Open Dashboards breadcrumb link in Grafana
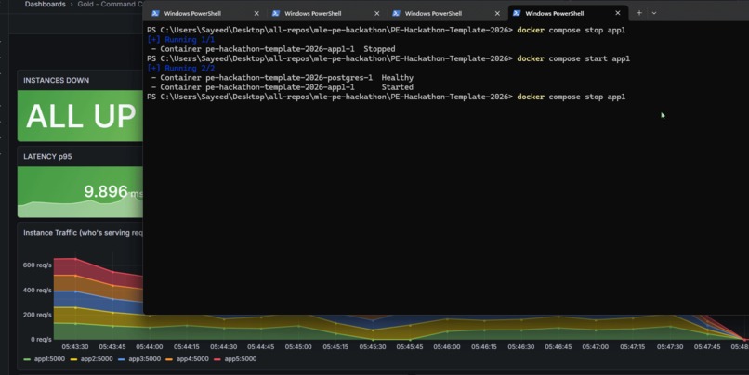This screenshot has width=749, height=375. [46, 5]
